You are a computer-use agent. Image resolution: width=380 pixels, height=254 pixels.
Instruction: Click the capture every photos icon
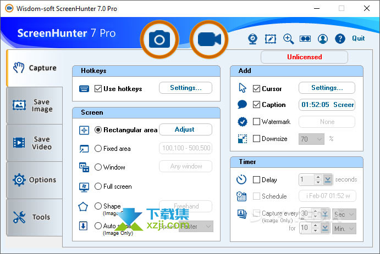tap(242, 213)
